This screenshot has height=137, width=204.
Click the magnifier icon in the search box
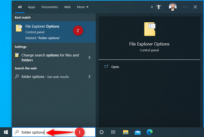[x=17, y=132]
